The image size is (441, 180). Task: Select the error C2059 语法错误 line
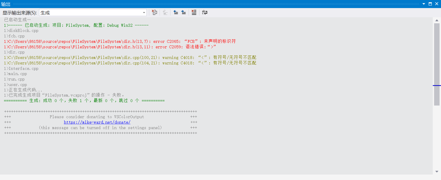coord(112,47)
